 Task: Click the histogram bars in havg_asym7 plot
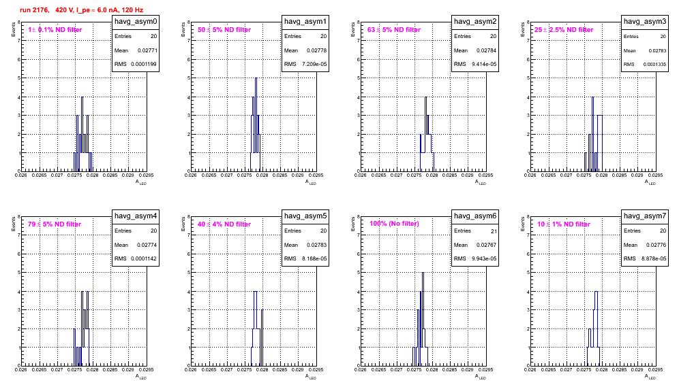click(x=594, y=328)
